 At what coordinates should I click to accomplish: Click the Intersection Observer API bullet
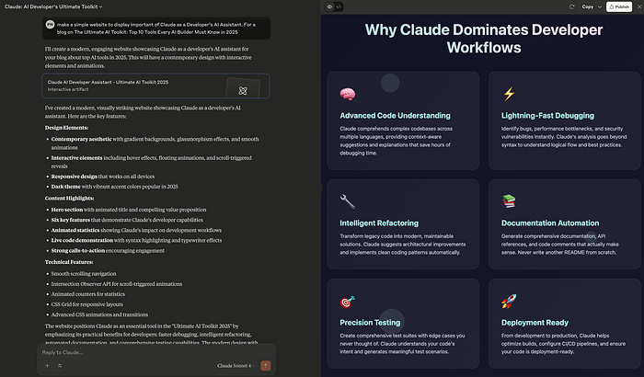(x=117, y=284)
